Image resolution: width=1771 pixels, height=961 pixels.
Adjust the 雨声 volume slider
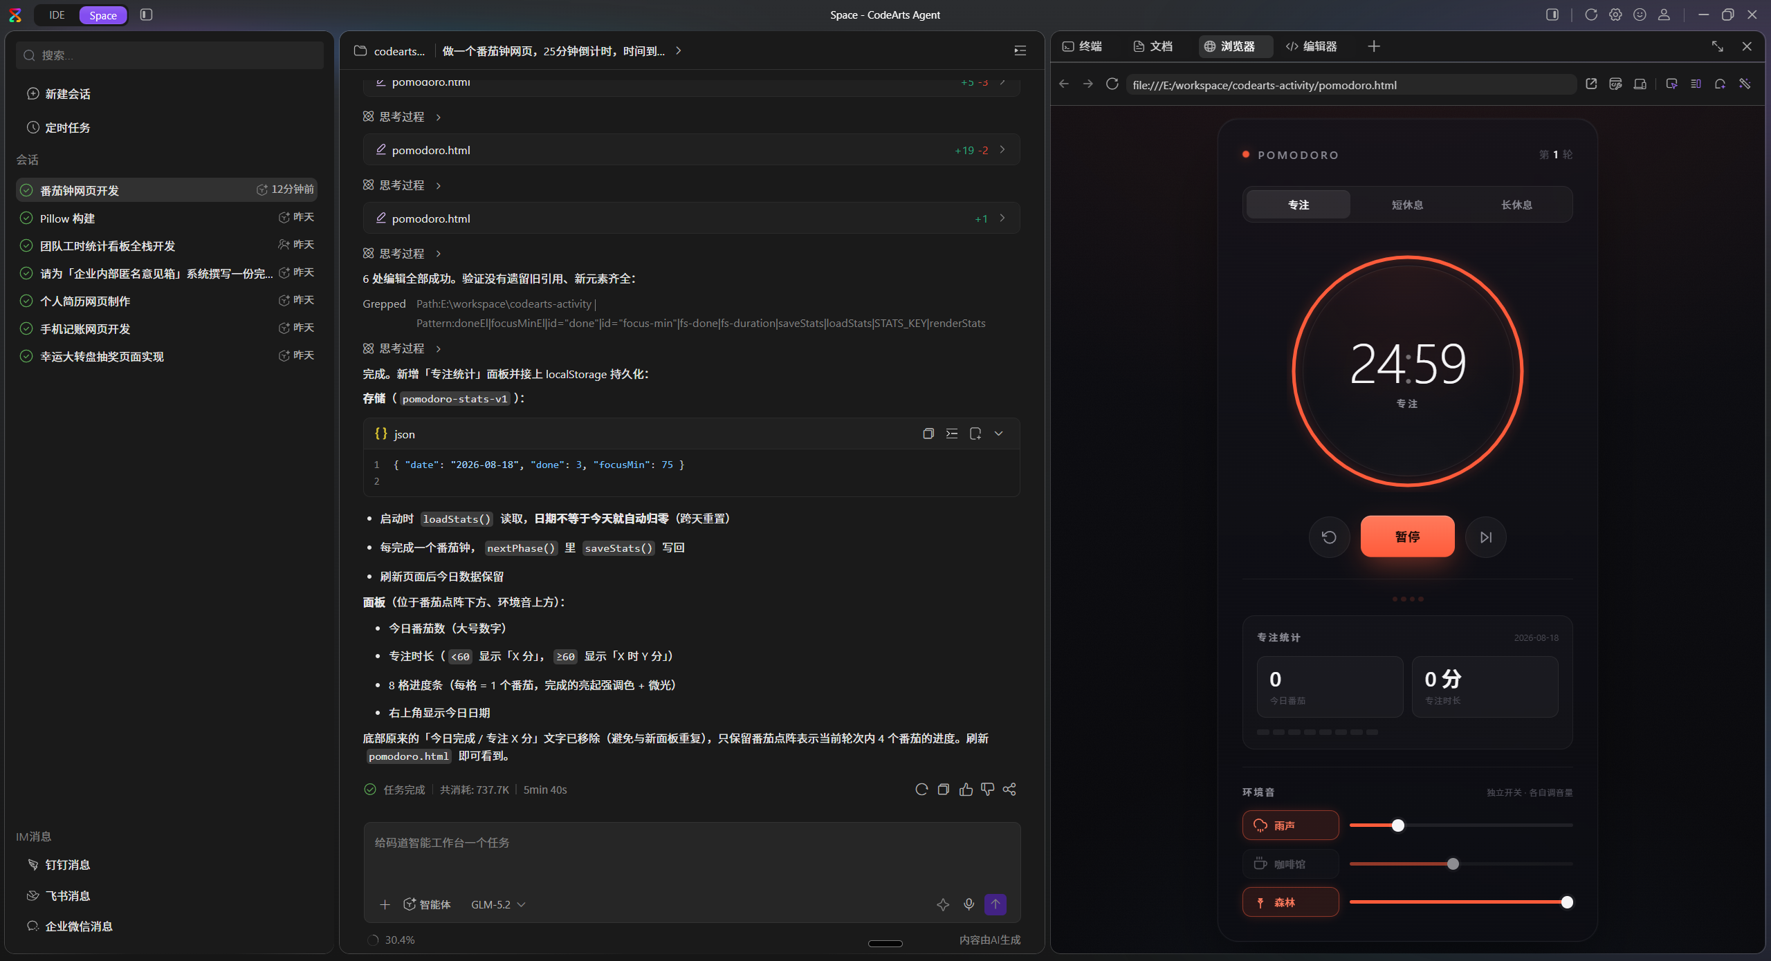(x=1461, y=825)
